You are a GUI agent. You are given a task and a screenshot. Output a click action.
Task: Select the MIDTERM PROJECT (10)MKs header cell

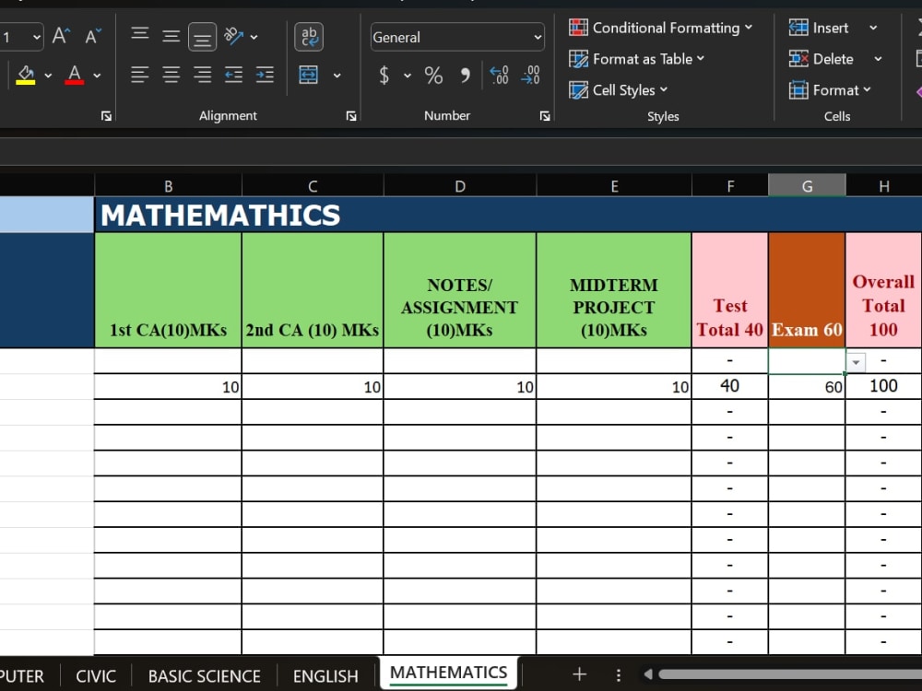coord(614,290)
